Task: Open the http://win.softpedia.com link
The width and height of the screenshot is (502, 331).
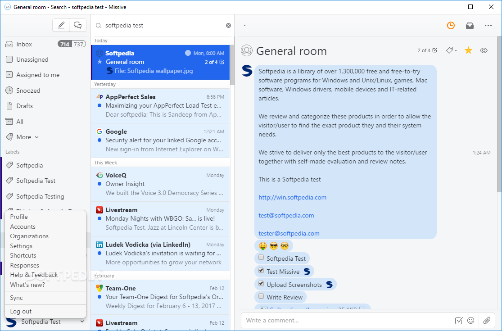Action: [293, 198]
